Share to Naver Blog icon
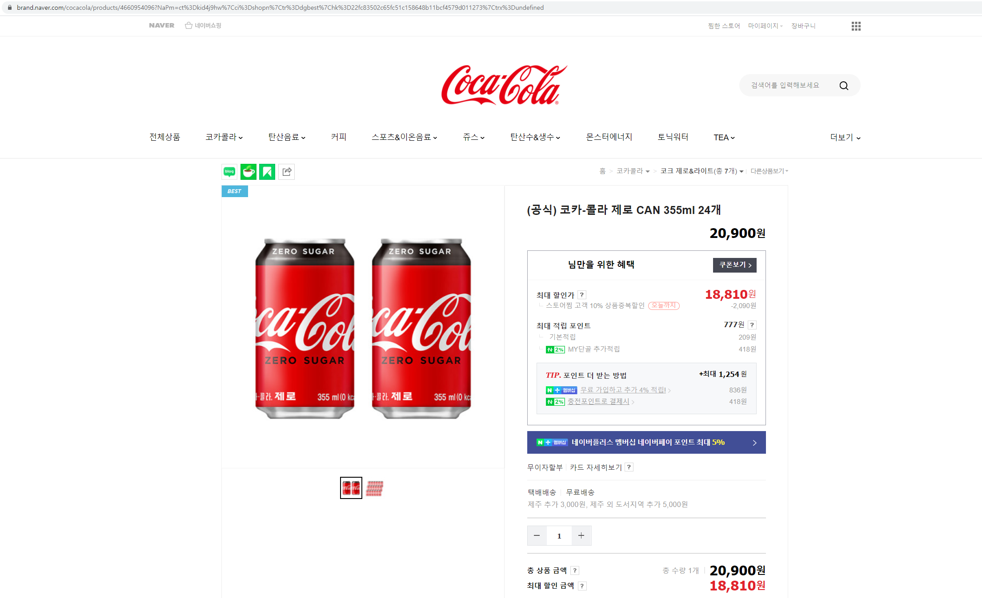Image resolution: width=982 pixels, height=598 pixels. 229,172
